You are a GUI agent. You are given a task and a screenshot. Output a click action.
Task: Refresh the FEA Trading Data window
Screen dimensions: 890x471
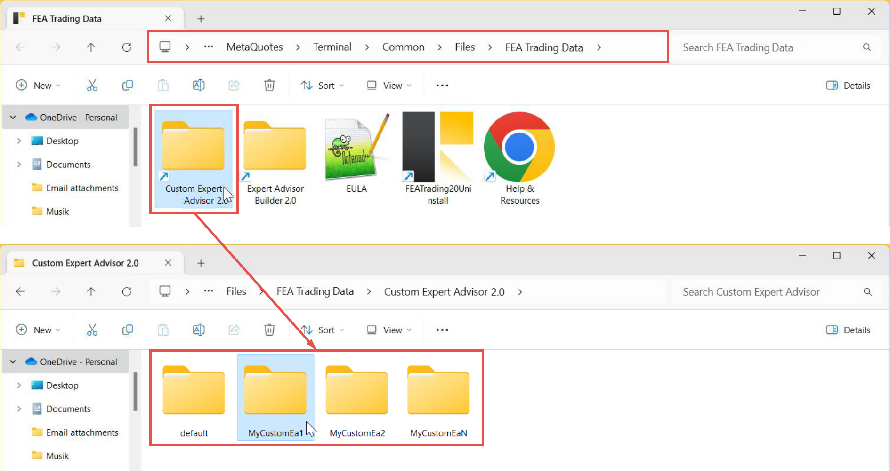coord(127,47)
